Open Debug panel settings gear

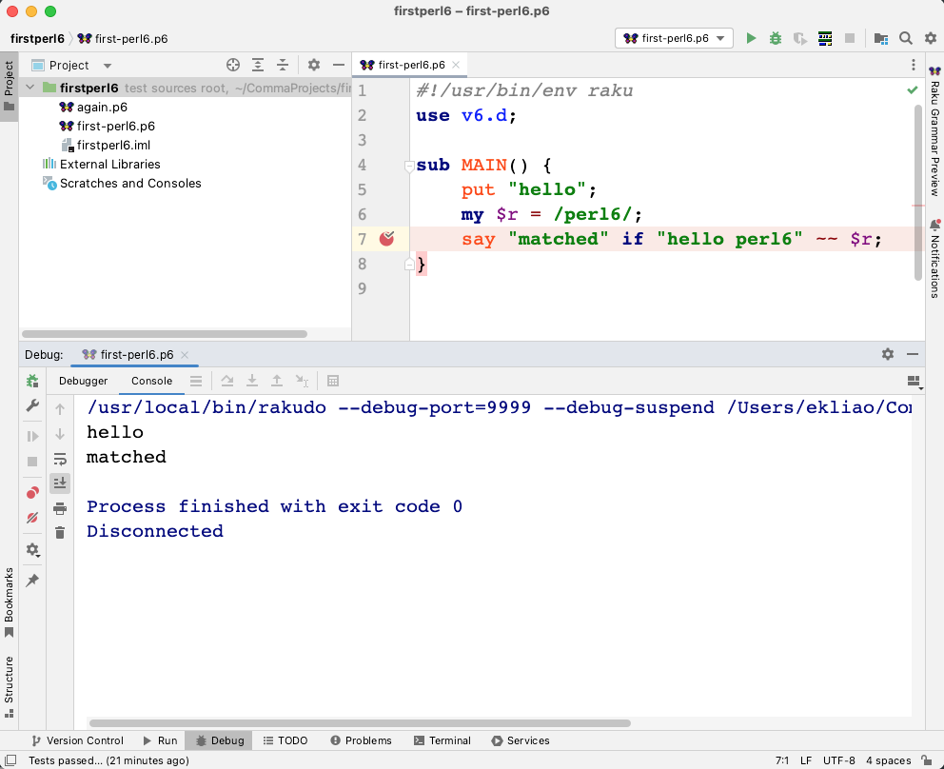888,354
